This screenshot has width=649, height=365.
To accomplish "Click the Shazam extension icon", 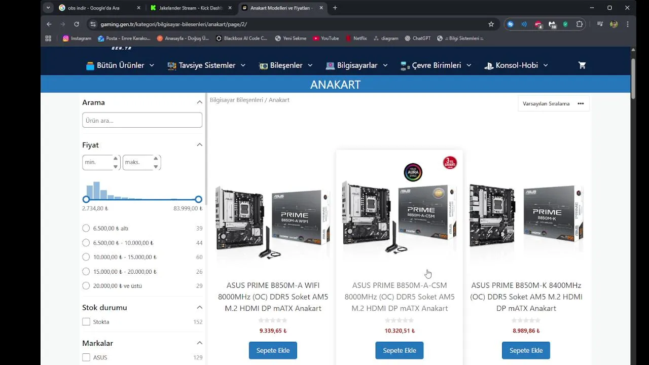I will tap(511, 24).
